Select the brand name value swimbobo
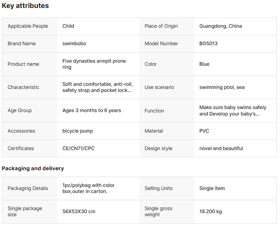The width and height of the screenshot is (280, 231). [x=74, y=44]
